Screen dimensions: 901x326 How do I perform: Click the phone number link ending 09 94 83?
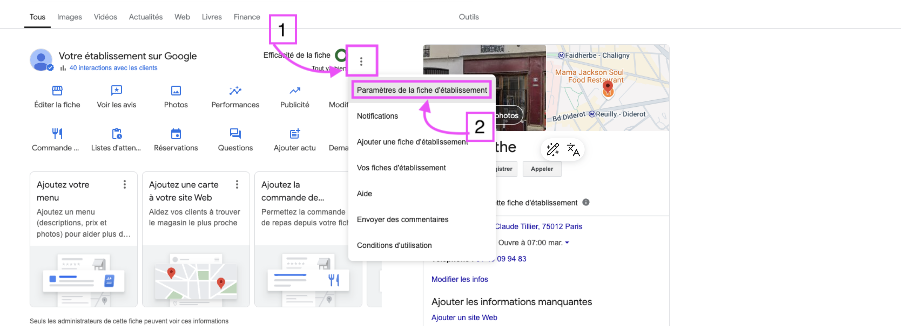511,258
